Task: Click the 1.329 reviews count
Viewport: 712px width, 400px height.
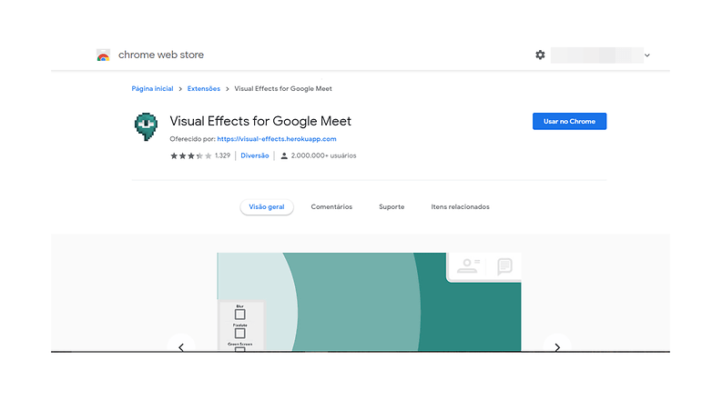Action: 222,155
